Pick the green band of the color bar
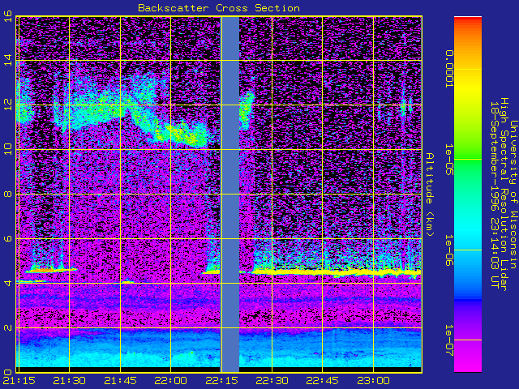This screenshot has height=389, width=519. [468, 165]
